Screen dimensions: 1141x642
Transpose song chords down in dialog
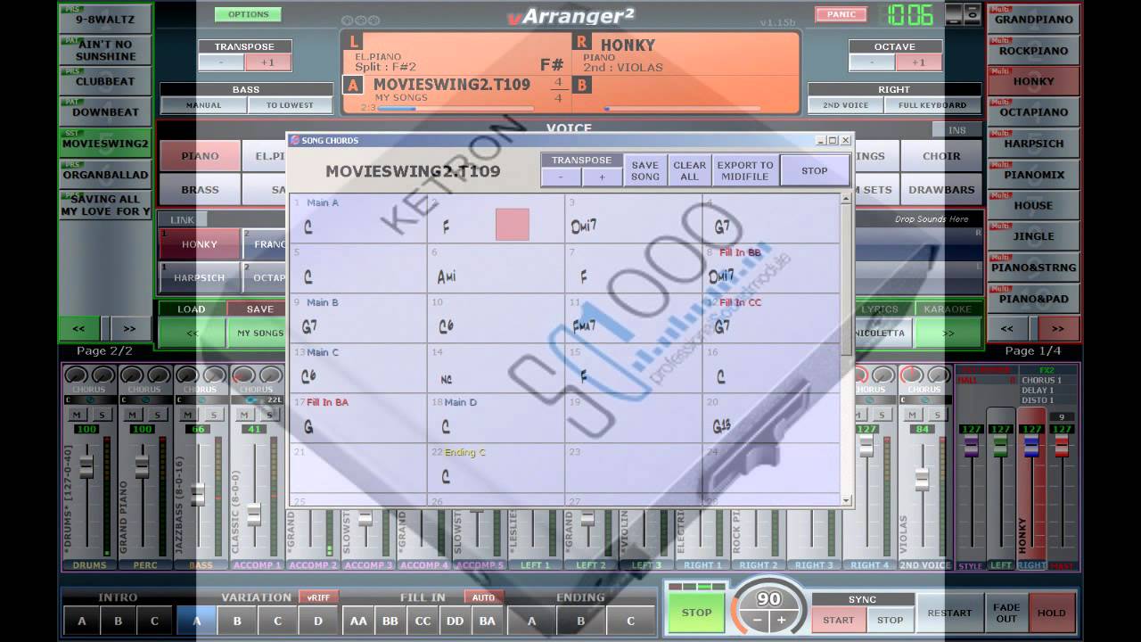click(562, 177)
